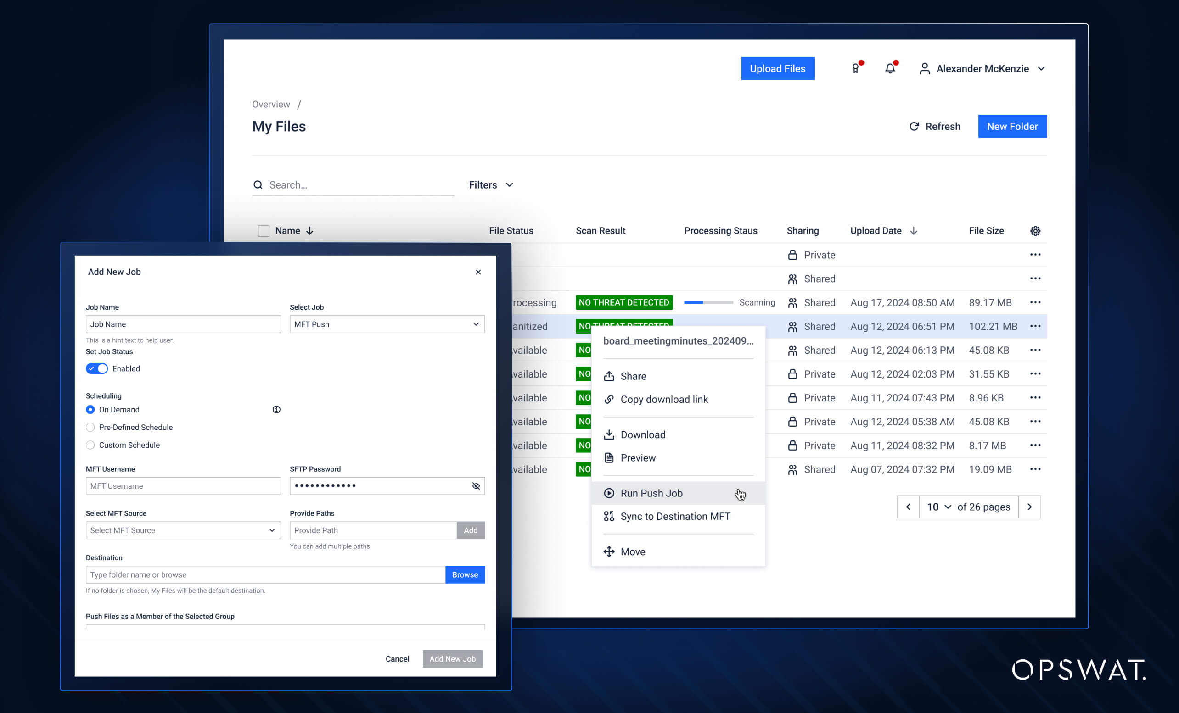Open Select MFT Source dropdown
The image size is (1179, 713).
[183, 530]
